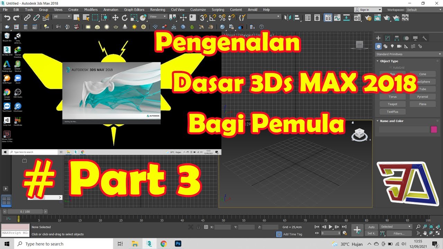Activate the Select and Rotate tool
The height and width of the screenshot is (249, 443).
[x=125, y=17]
